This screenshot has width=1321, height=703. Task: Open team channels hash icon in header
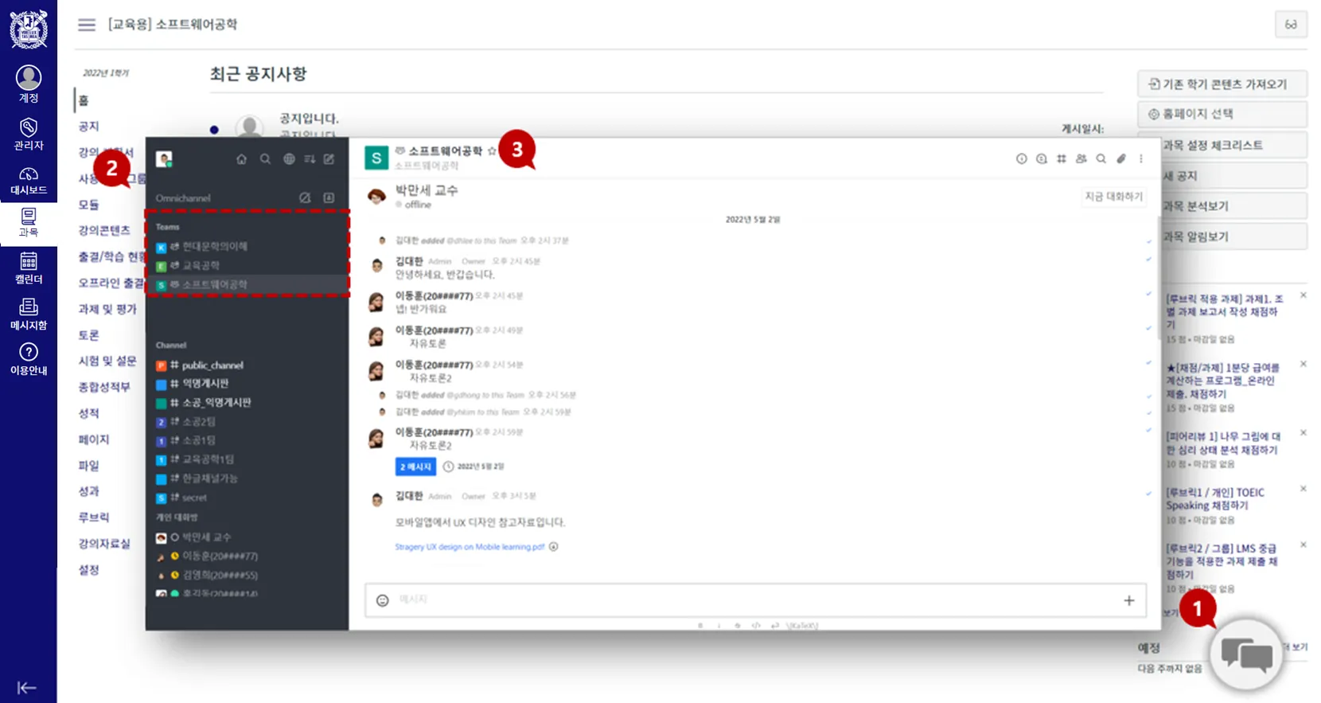pos(1061,158)
